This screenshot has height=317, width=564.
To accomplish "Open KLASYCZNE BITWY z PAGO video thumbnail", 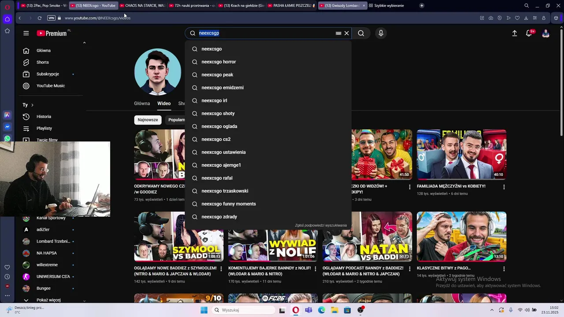I will [x=461, y=237].
